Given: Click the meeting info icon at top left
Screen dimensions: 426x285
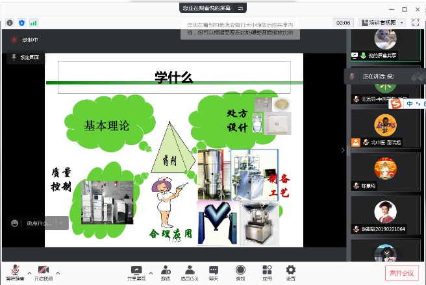Looking at the screenshot, I should tap(10, 23).
